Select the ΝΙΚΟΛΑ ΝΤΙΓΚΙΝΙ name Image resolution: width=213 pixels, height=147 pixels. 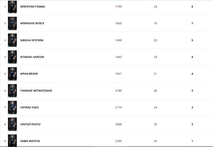(x=32, y=40)
